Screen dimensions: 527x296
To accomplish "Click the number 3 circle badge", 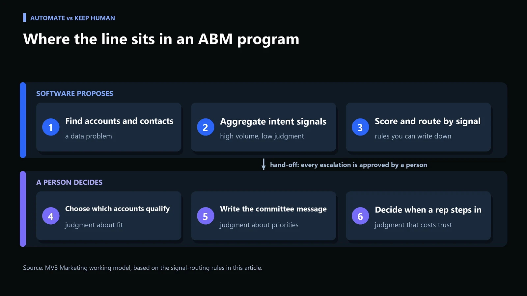I will point(360,127).
